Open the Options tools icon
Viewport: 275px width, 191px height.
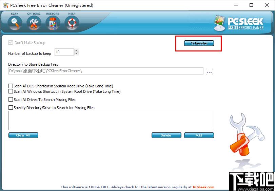pos(34,23)
